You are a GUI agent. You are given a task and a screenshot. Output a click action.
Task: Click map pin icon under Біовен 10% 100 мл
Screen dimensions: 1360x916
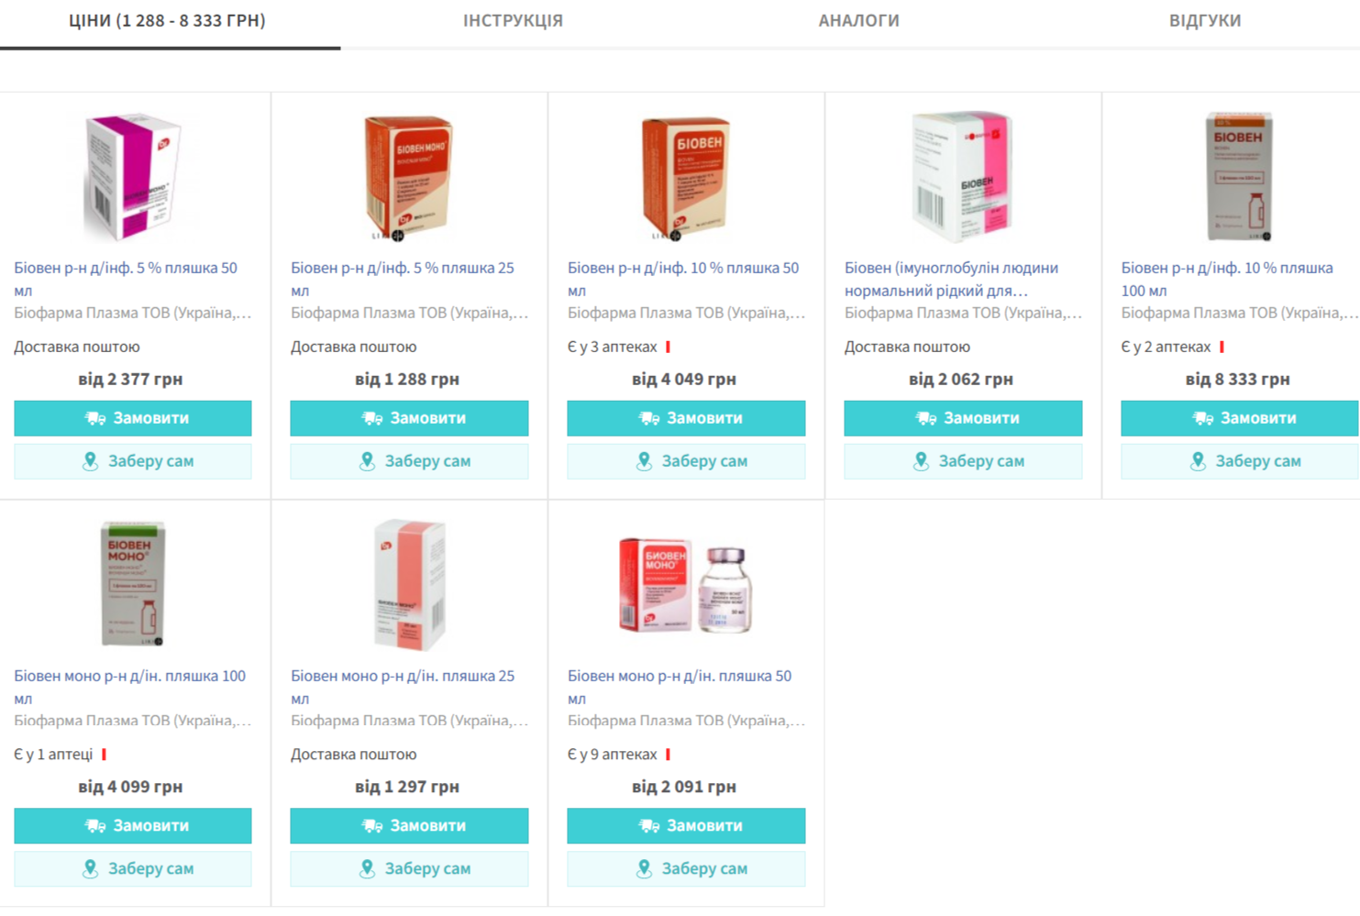1198,461
